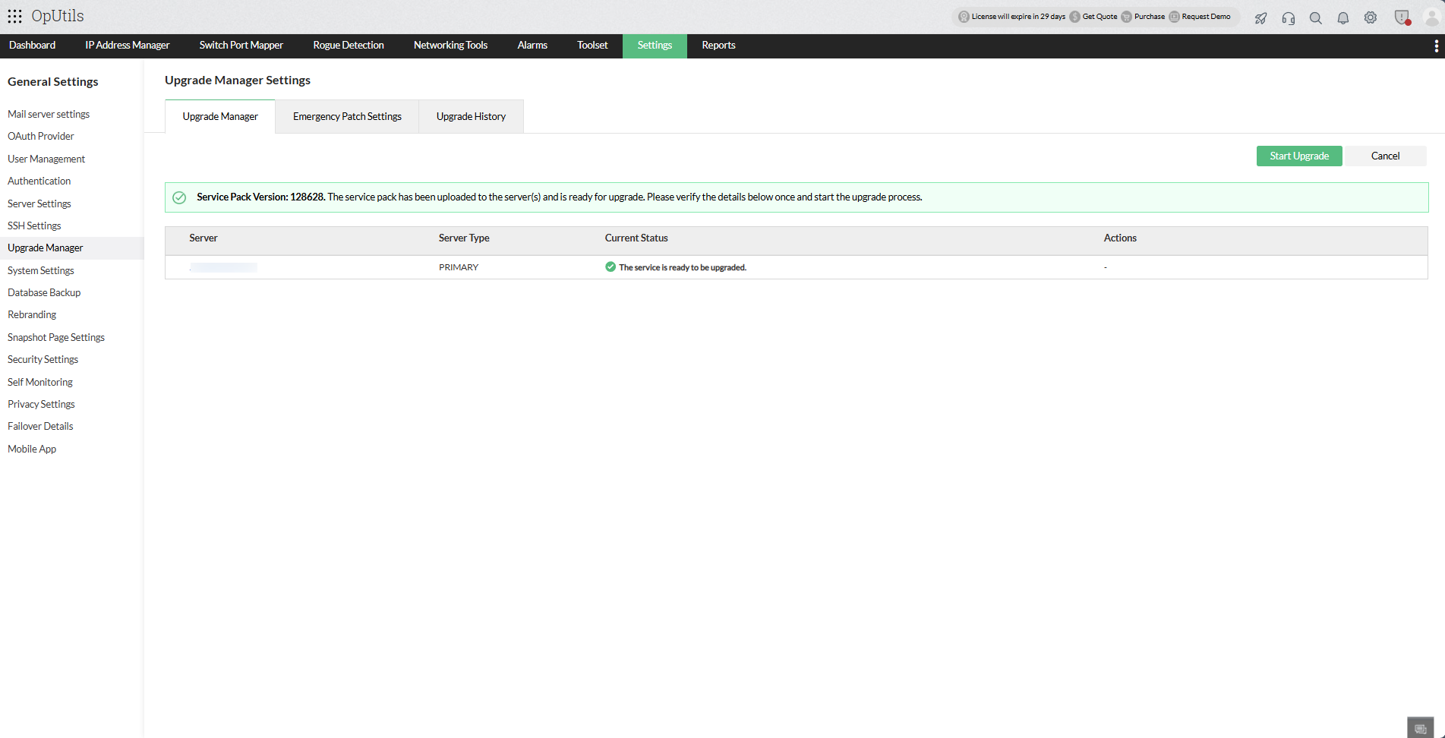Viewport: 1445px width, 738px height.
Task: Open User Management in the sidebar
Action: pos(46,159)
